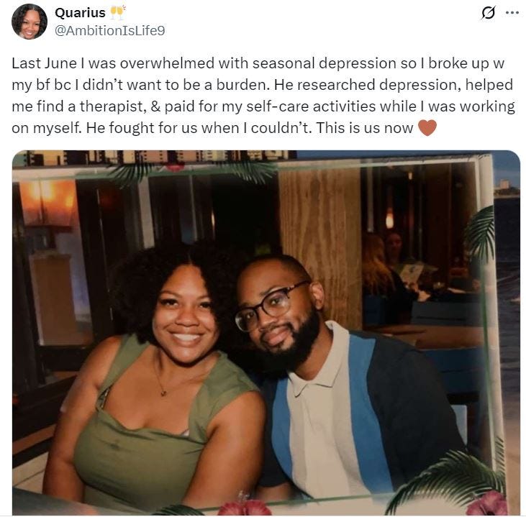526x517 pixels.
Task: Click the tweet text to expand the post
Action: [263, 96]
